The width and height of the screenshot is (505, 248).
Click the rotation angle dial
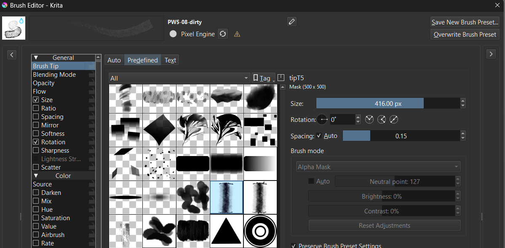323,120
